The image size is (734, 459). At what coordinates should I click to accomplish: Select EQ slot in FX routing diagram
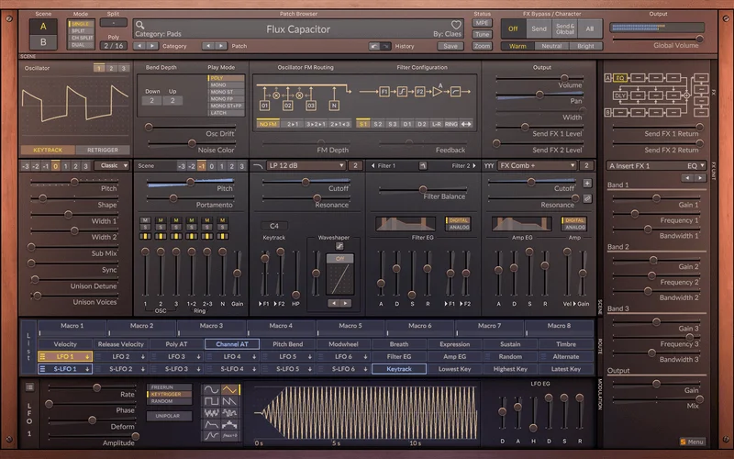(621, 78)
